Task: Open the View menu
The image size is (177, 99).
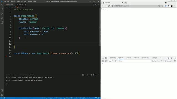Action: [18, 1]
